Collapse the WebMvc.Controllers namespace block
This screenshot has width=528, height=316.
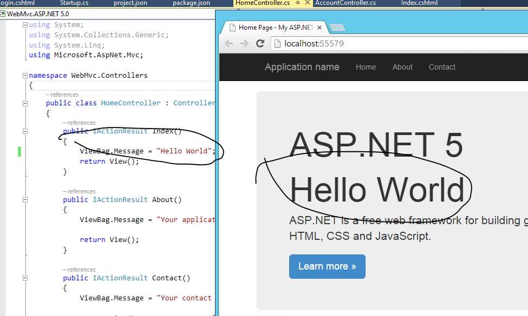point(25,76)
